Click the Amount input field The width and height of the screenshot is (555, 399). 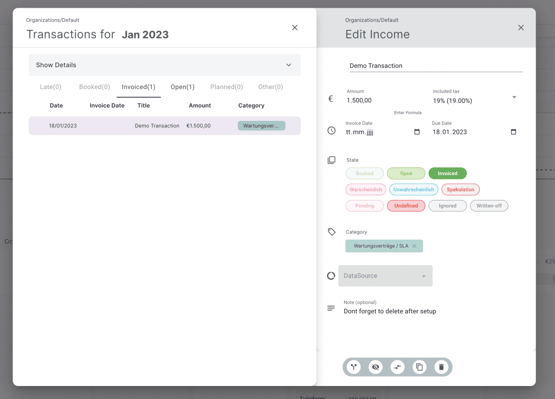tap(379, 100)
